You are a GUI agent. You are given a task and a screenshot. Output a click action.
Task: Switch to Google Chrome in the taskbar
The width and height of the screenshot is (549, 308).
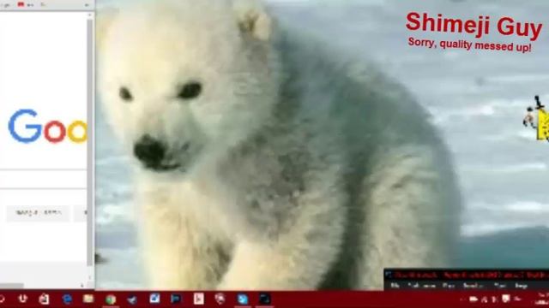(111, 299)
